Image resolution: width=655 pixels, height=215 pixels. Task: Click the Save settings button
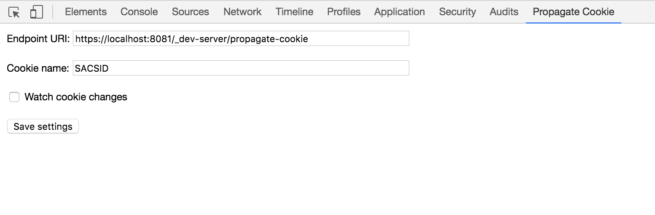point(43,126)
